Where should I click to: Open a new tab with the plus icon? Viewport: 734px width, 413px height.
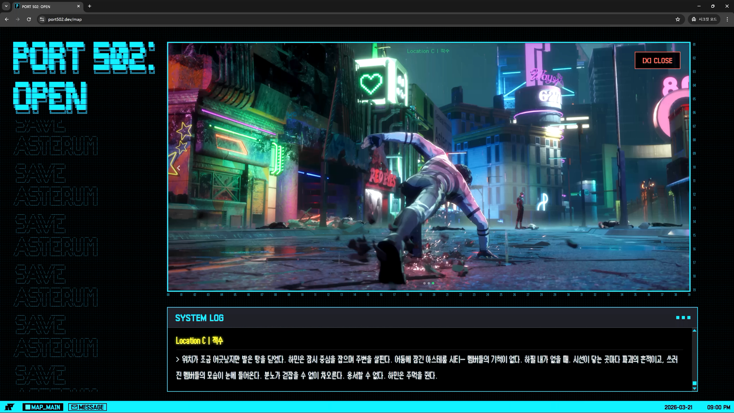point(89,6)
